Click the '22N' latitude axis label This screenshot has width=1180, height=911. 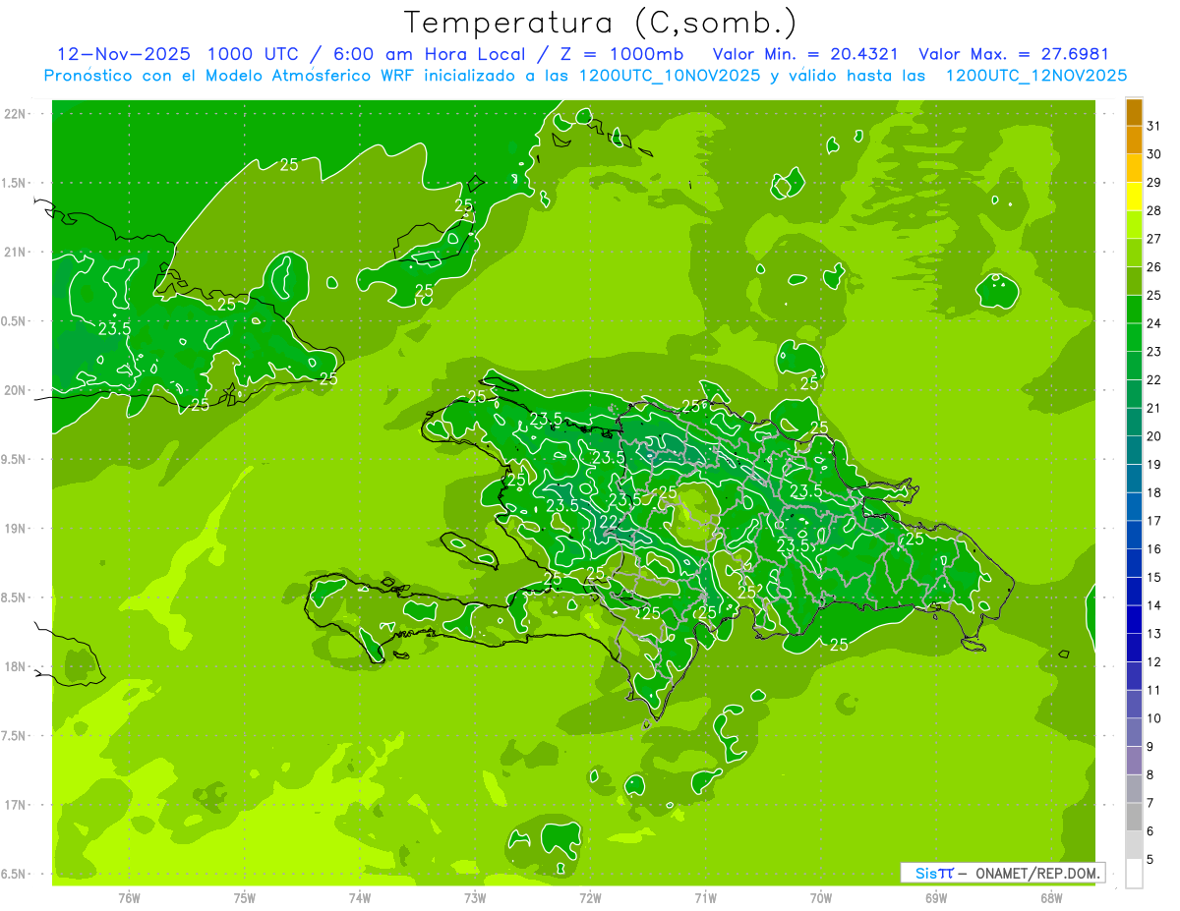[x=17, y=114]
